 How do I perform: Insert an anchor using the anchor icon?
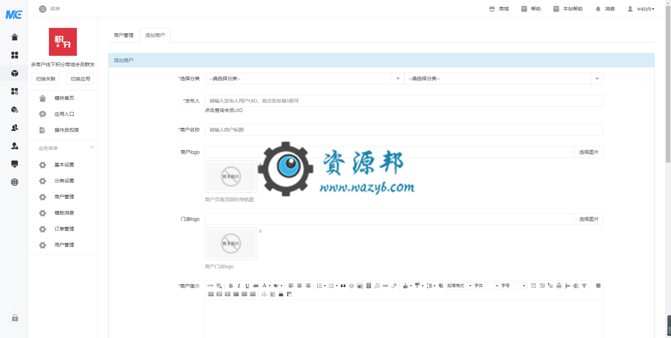[x=264, y=294]
